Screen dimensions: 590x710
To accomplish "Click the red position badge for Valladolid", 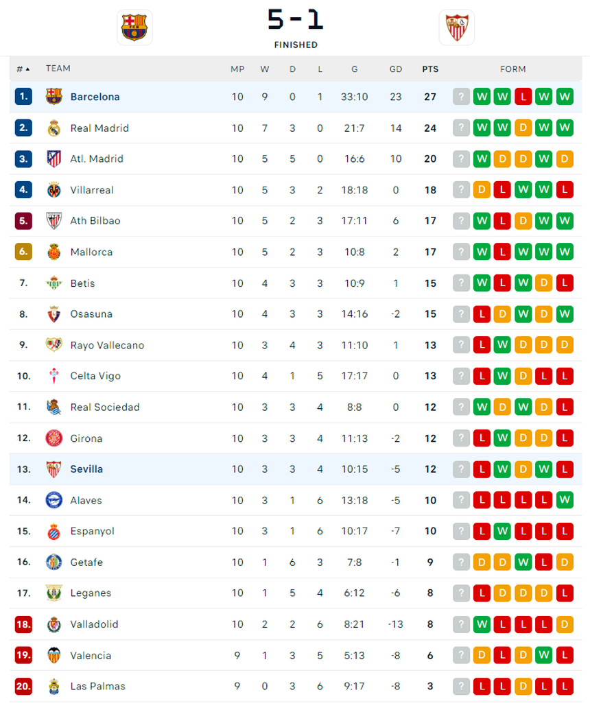I will (x=23, y=624).
